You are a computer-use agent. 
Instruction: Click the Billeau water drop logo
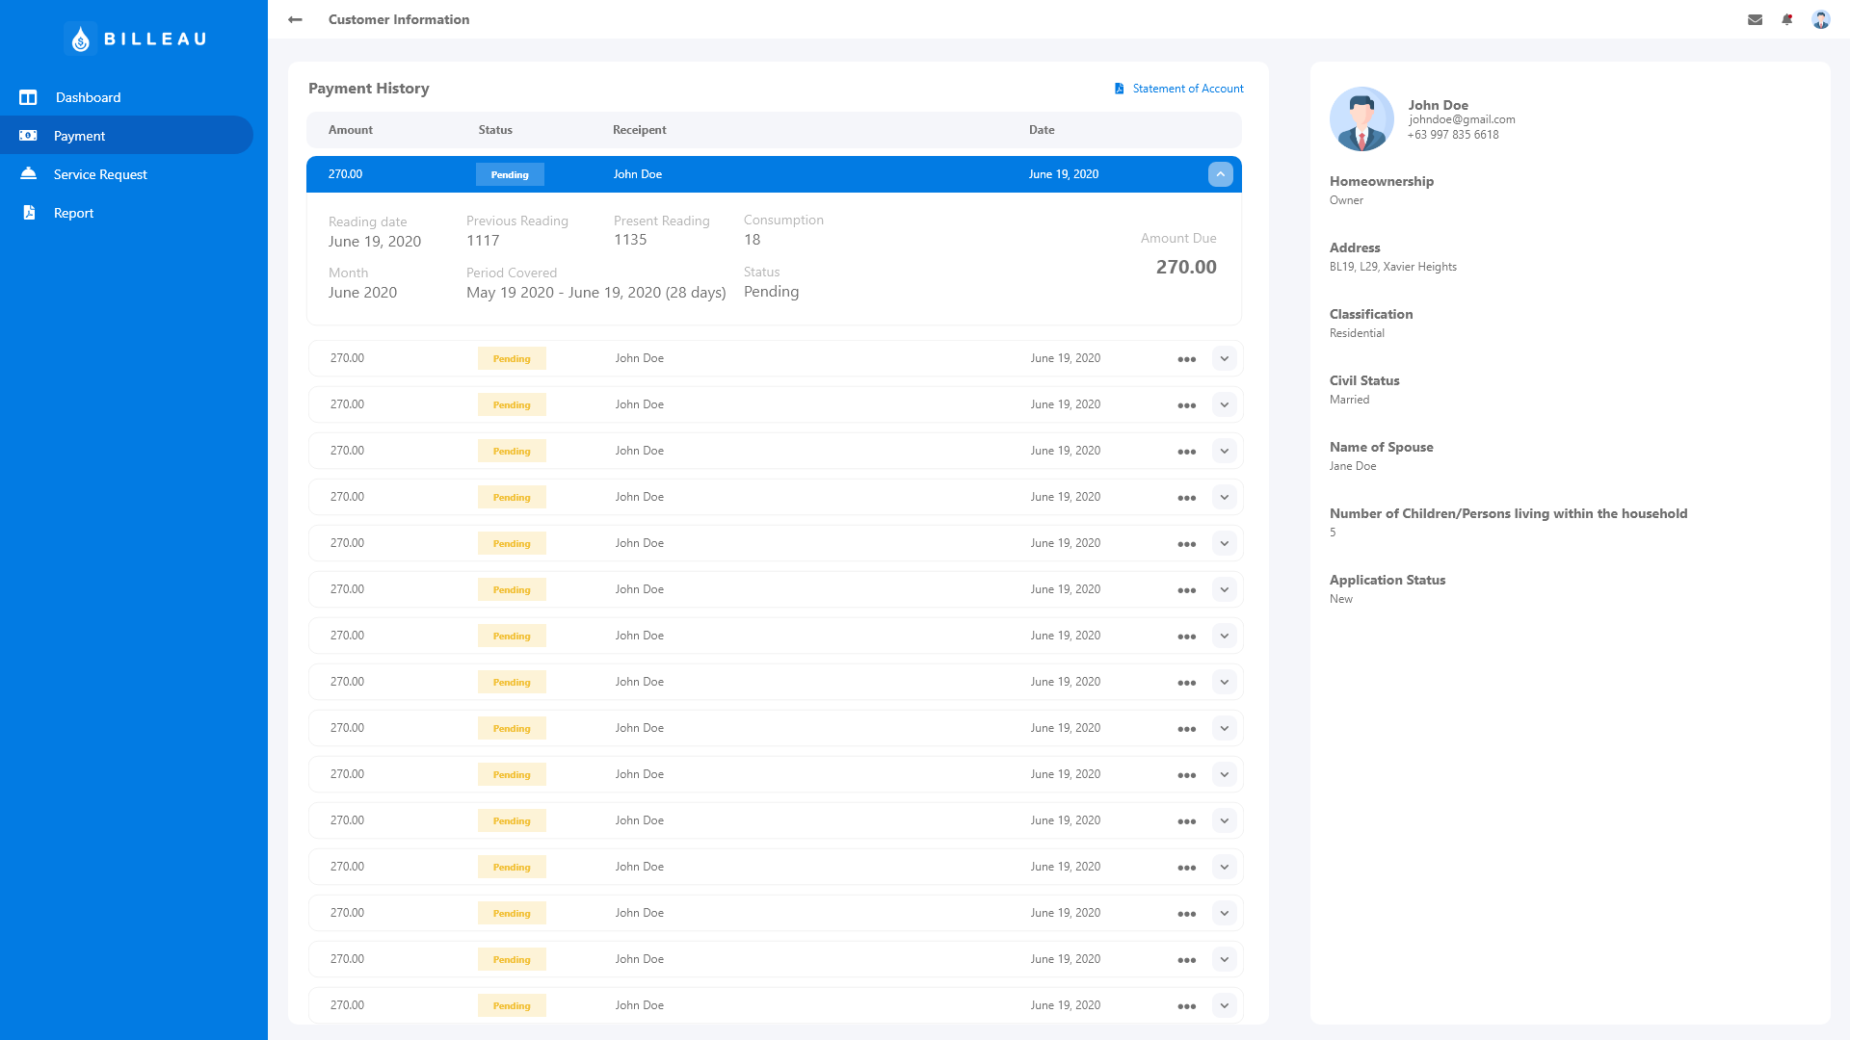[81, 39]
